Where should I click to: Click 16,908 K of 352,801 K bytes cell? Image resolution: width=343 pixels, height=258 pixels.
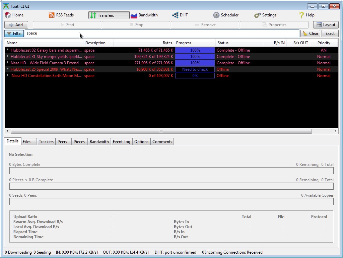[155, 69]
